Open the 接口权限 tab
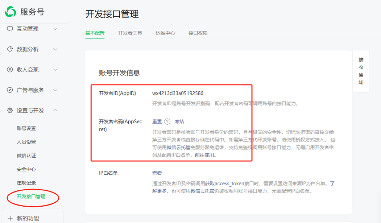Screen dimensions: 381x223 pyautogui.click(x=198, y=33)
